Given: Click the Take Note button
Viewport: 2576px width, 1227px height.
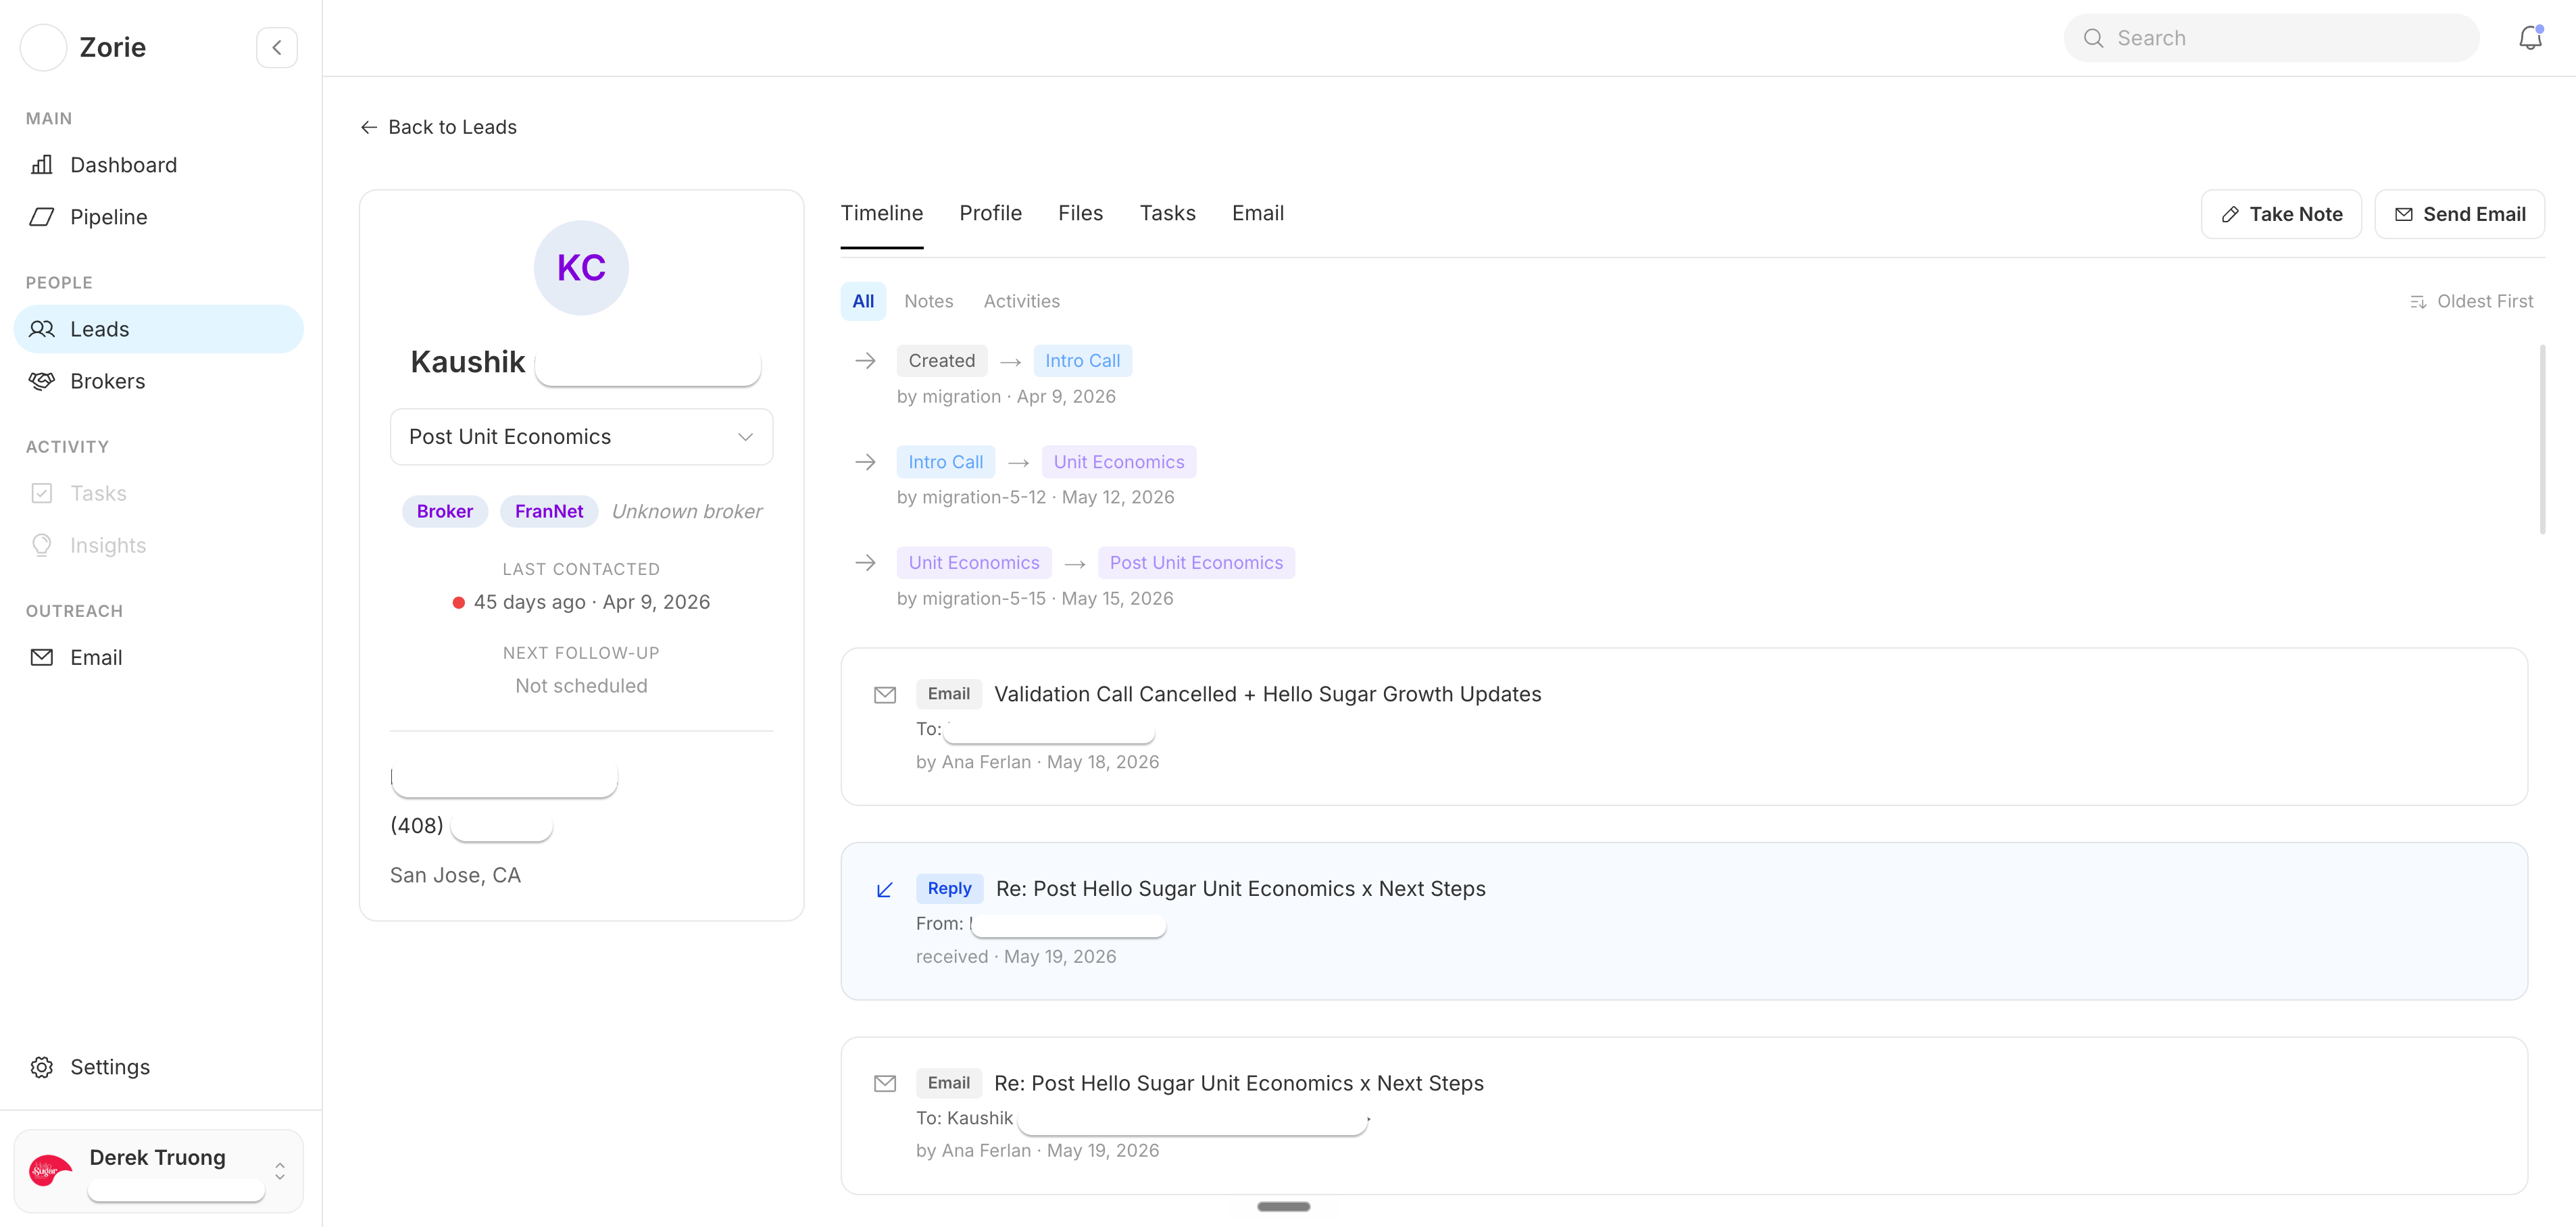Looking at the screenshot, I should tap(2281, 214).
